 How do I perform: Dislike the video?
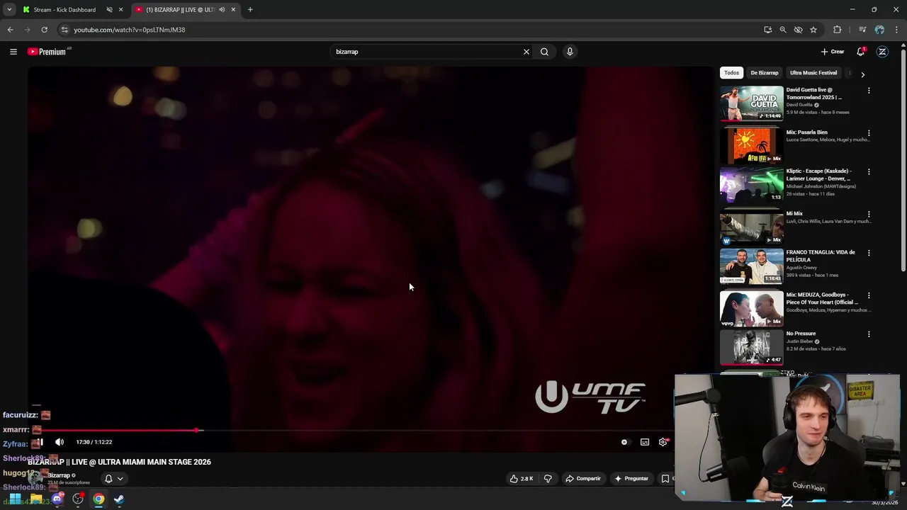(x=548, y=479)
